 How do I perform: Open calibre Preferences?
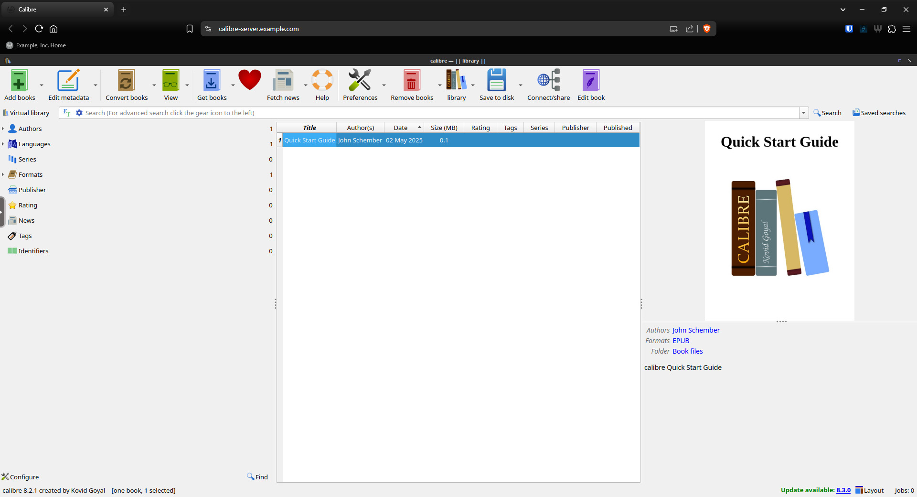point(360,81)
